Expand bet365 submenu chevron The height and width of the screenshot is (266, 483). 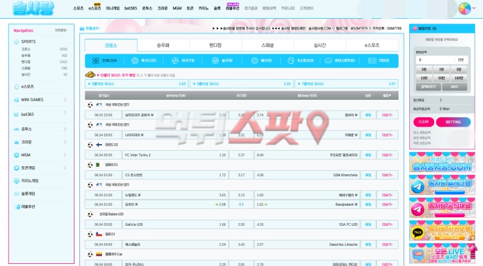(x=65, y=113)
